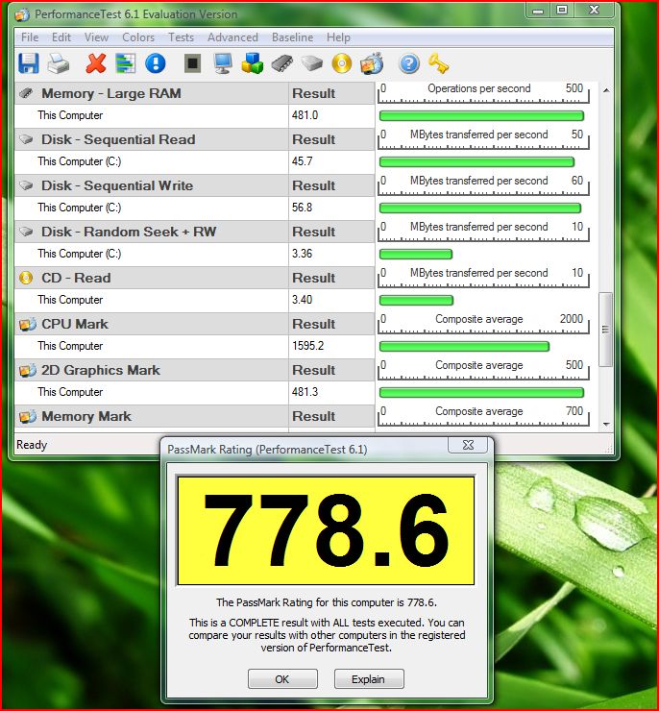Click the red X delete results icon
The image size is (659, 711).
tap(96, 63)
